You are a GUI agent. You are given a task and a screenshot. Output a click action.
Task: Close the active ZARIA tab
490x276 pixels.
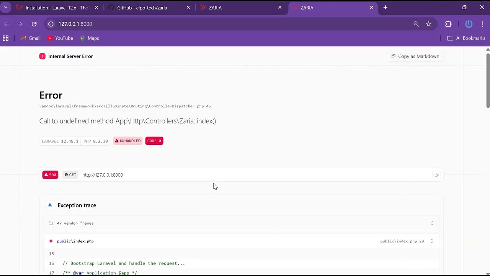click(x=371, y=7)
